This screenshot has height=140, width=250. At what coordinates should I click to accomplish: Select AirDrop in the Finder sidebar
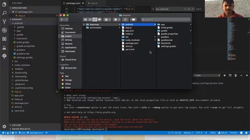click(68, 40)
